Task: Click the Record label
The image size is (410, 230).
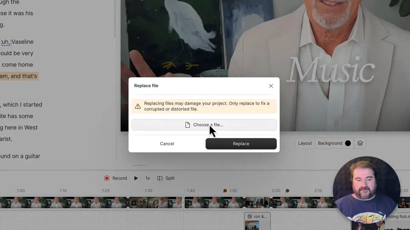Action: pos(119,178)
